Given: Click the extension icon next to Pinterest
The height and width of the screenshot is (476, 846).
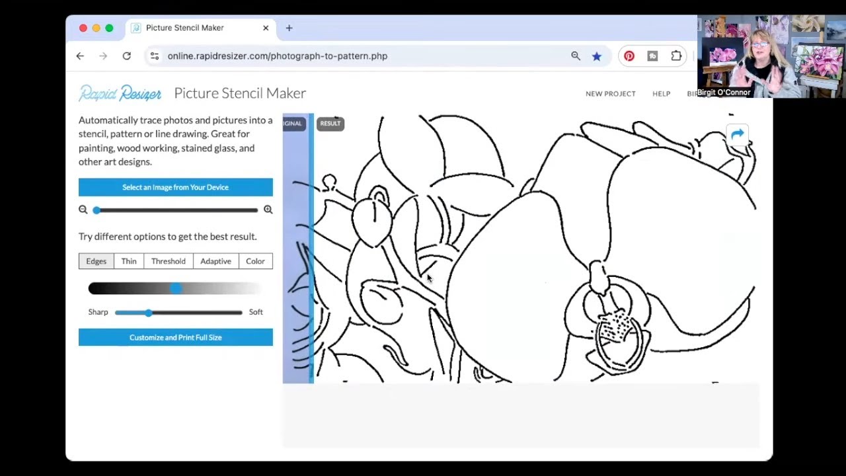Looking at the screenshot, I should point(652,56).
